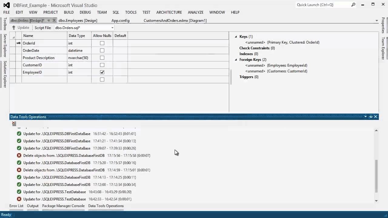This screenshot has height=218, width=388.
Task: Open the ARCHITECTURE menu
Action: pos(169,12)
